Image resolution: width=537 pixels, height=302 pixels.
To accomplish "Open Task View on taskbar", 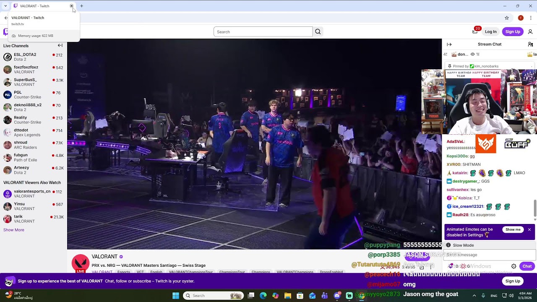I will coord(251,296).
